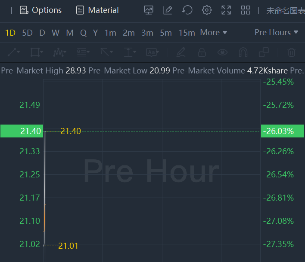Click the edit note icon
Image resolution: width=305 pixels, height=262 pixels.
click(x=168, y=10)
